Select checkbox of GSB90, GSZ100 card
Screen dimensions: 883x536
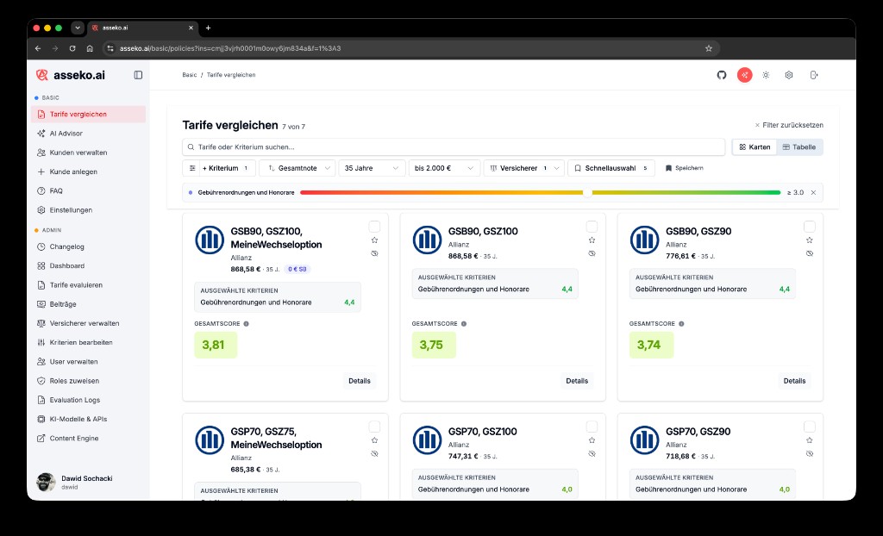click(592, 227)
